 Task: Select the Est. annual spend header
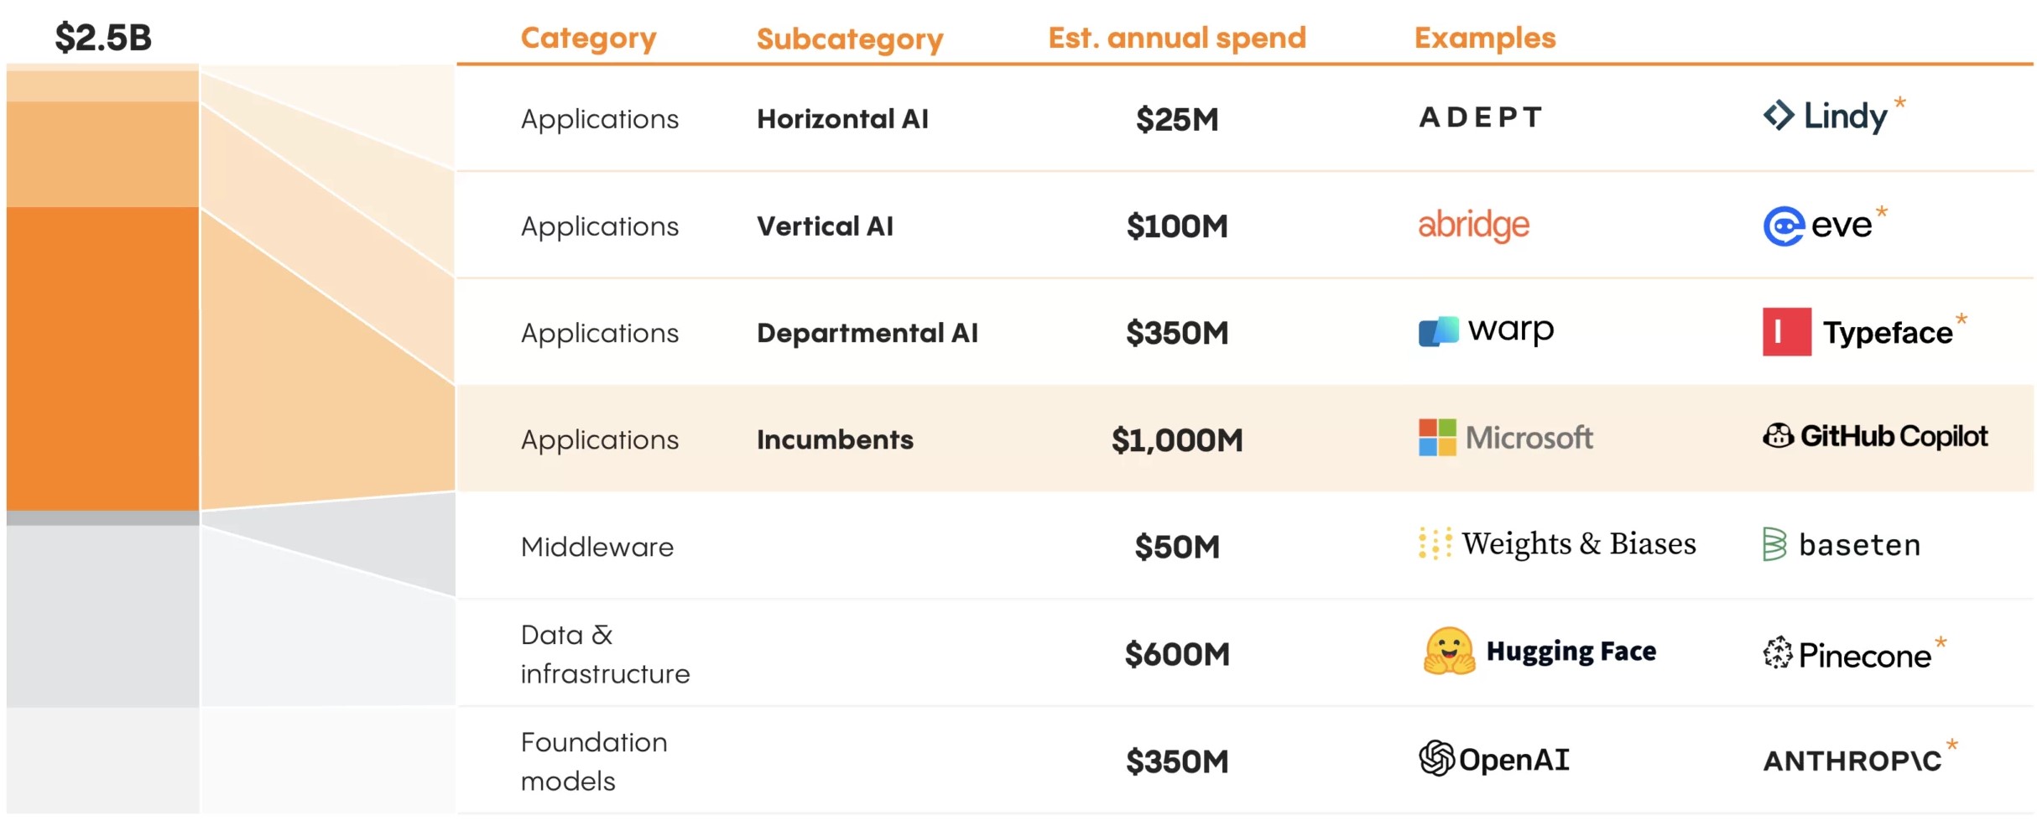tap(1177, 38)
